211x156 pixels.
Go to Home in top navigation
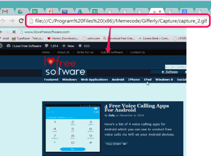pos(46,53)
